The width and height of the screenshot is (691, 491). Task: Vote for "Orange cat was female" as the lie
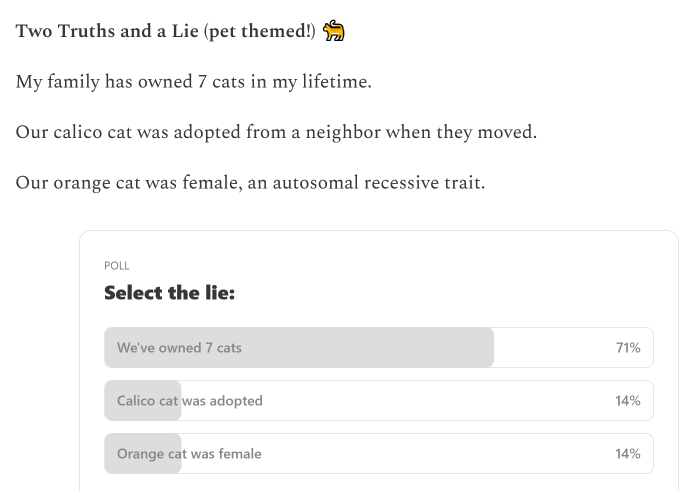coord(378,453)
